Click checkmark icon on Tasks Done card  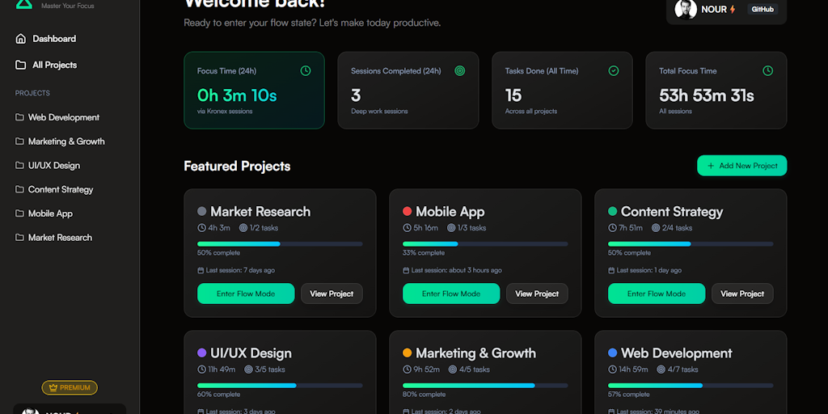coord(614,71)
